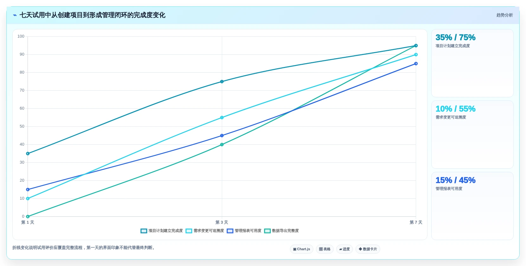Screen dimensions: 526x266
Task: Click the 第 3 天 x-axis label
Action: tap(222, 222)
